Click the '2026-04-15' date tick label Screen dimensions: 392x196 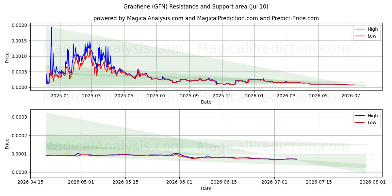pos(31,182)
